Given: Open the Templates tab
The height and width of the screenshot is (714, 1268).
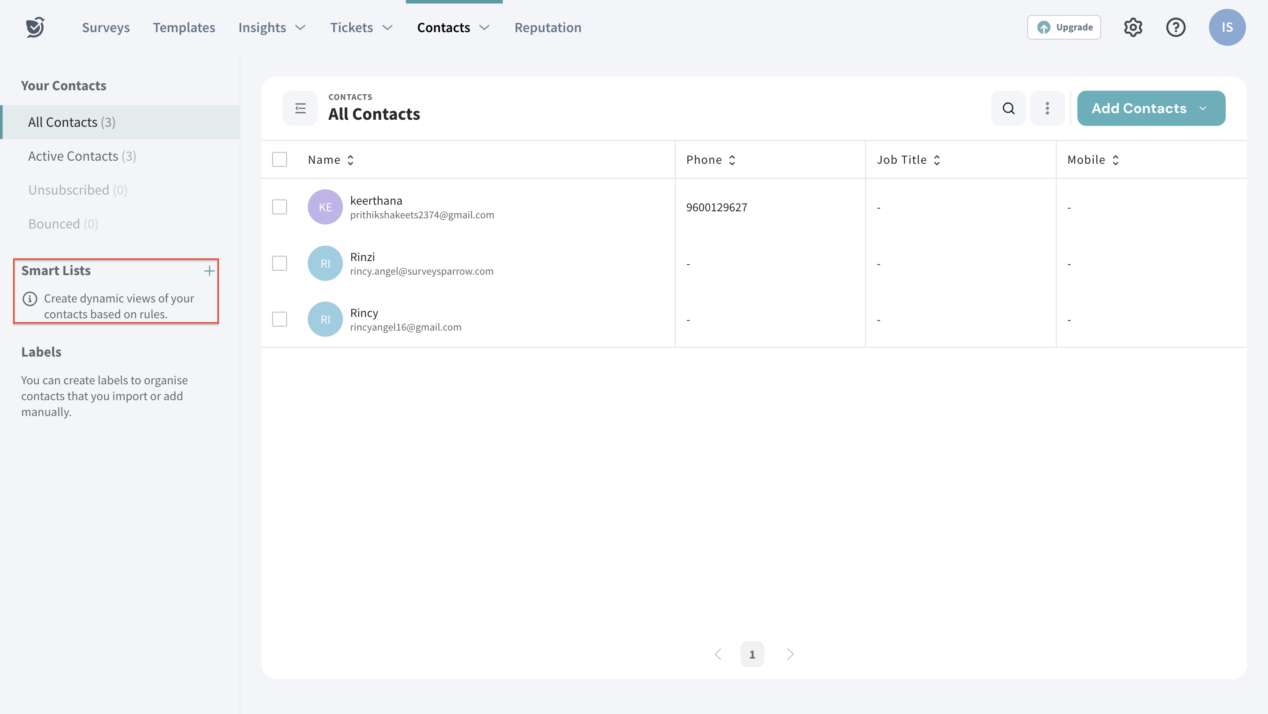Looking at the screenshot, I should 184,28.
